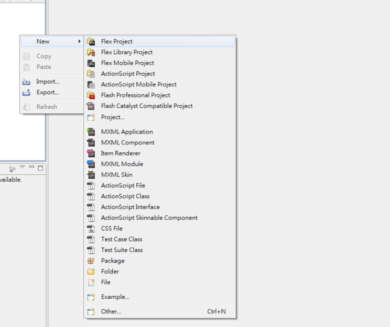The image size is (390, 327).
Task: Click the ActionScript Skinnable Component icon
Action: tap(91, 218)
